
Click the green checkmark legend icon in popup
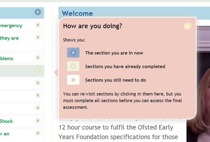73,66
